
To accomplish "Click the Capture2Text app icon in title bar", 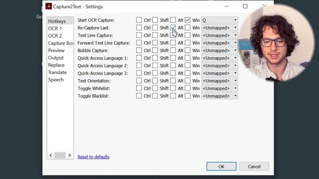I will point(48,6).
